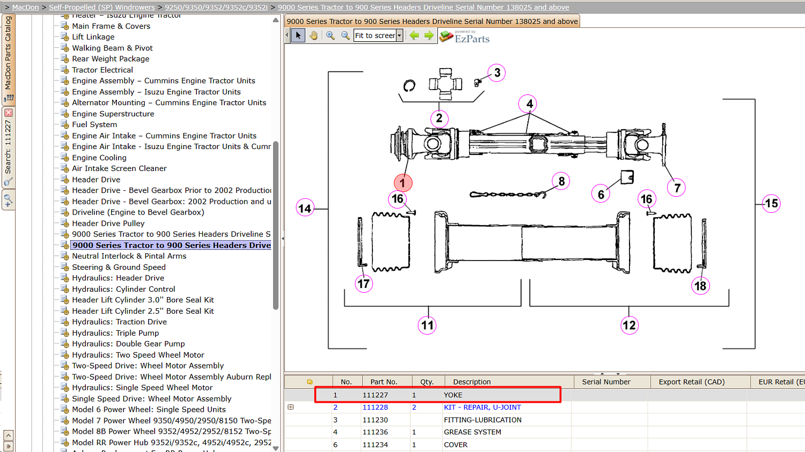Click the tree panel vertical scrollbar thumb
Image resolution: width=805 pixels, height=452 pixels.
coord(276,225)
